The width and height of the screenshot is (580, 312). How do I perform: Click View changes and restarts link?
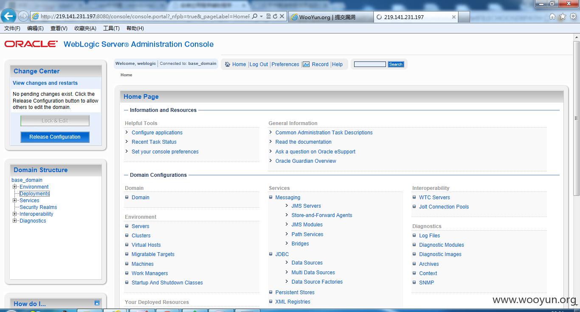tap(45, 83)
